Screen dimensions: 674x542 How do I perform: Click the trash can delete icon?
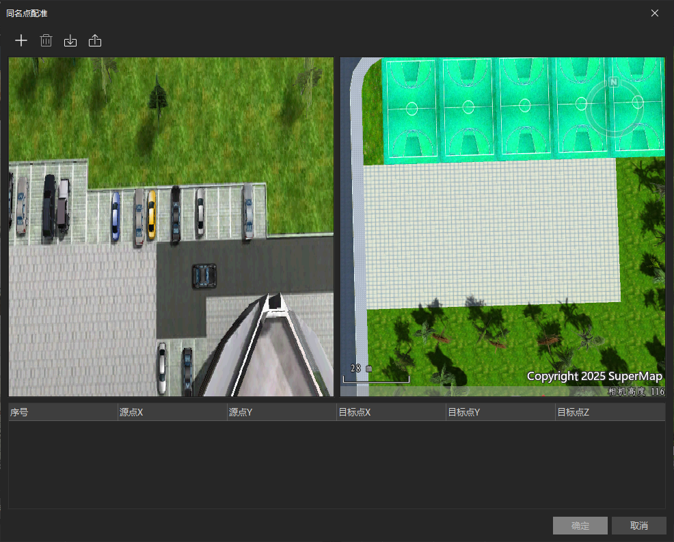pyautogui.click(x=46, y=41)
